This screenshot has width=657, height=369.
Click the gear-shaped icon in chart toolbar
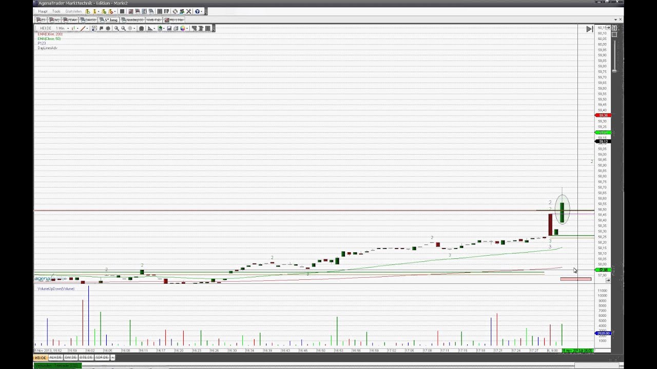pyautogui.click(x=108, y=28)
